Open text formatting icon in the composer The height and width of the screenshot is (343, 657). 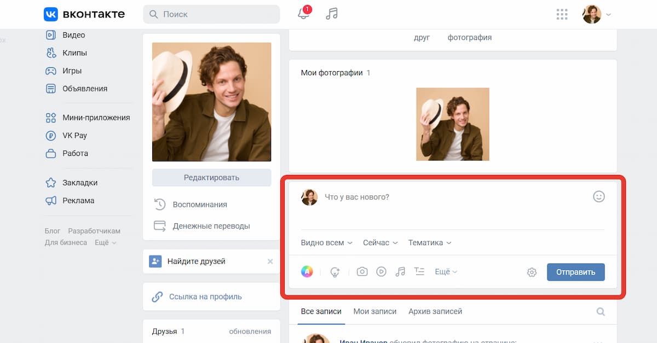point(419,271)
